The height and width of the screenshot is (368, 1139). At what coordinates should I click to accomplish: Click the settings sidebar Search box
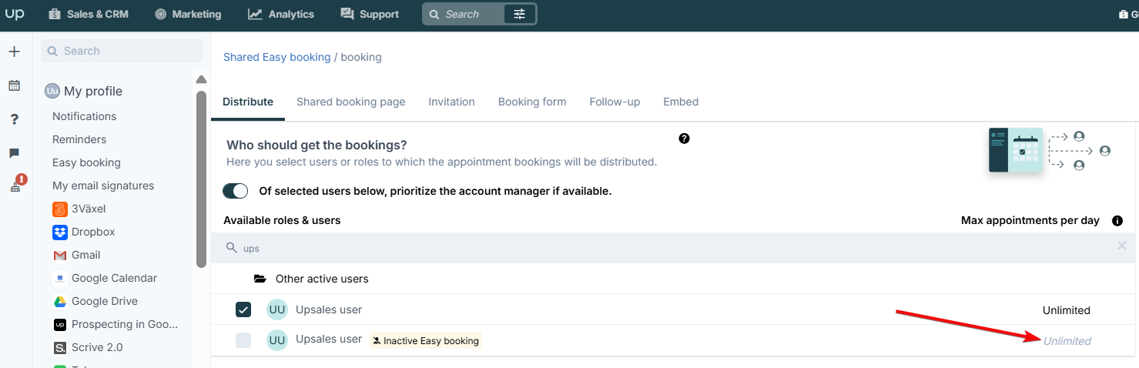pos(122,51)
